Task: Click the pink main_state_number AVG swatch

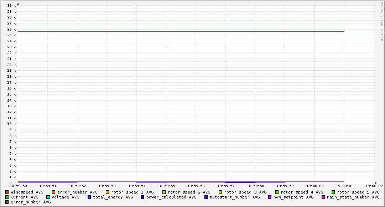Action: [323, 197]
